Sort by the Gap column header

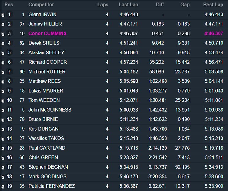(x=185, y=5)
